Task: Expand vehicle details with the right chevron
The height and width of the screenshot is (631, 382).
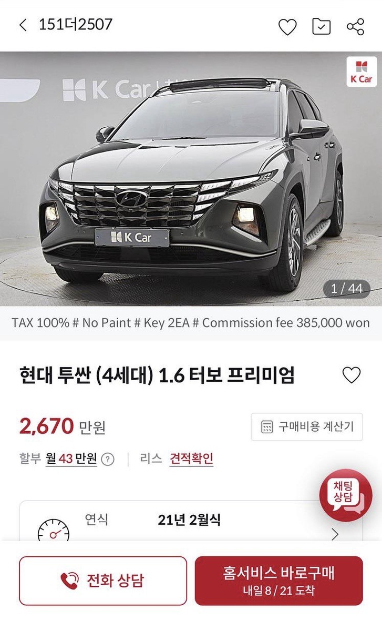Action: 335,534
